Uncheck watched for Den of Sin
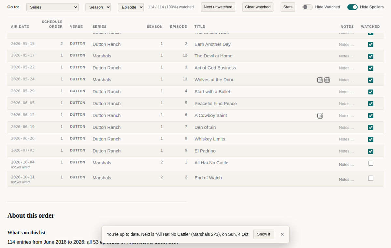This screenshot has height=248, width=391. click(370, 127)
